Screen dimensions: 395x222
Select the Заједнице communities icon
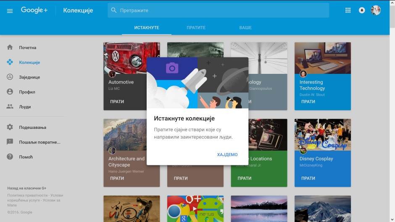pyautogui.click(x=10, y=77)
